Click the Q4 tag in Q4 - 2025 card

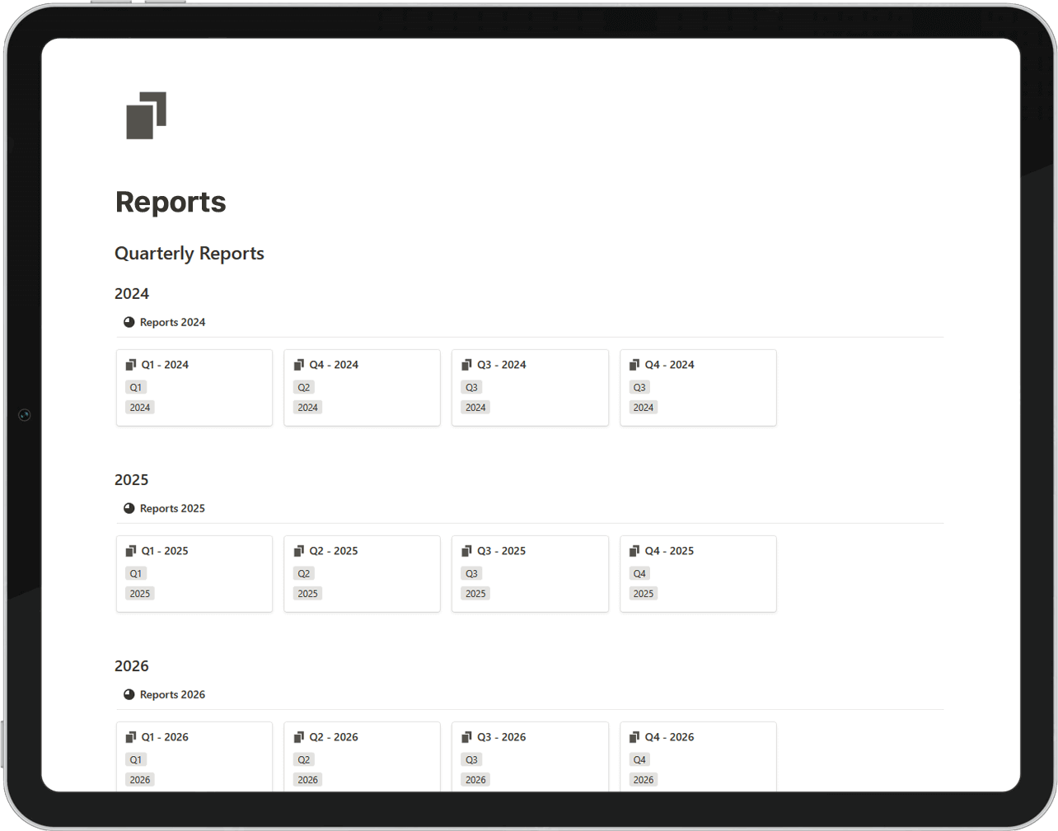639,573
